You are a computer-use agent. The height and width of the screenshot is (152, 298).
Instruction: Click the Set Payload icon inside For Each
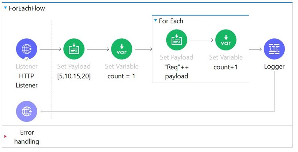177,40
